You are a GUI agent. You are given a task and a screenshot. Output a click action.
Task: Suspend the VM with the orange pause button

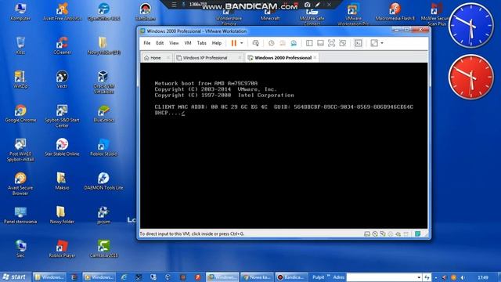pos(234,43)
